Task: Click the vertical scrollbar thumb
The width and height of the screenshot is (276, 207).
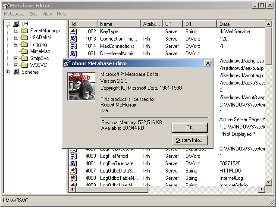Action: pos(268,46)
